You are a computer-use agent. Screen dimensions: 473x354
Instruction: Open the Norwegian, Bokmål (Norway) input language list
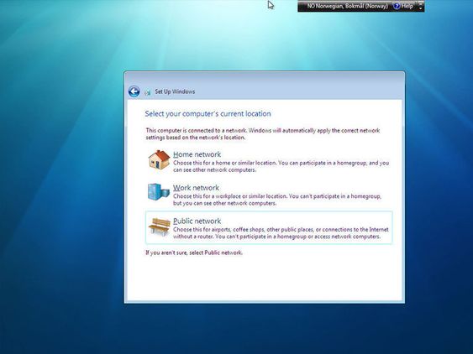click(x=352, y=6)
